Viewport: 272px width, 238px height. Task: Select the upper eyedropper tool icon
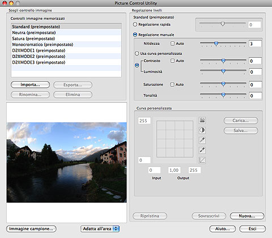point(202,140)
